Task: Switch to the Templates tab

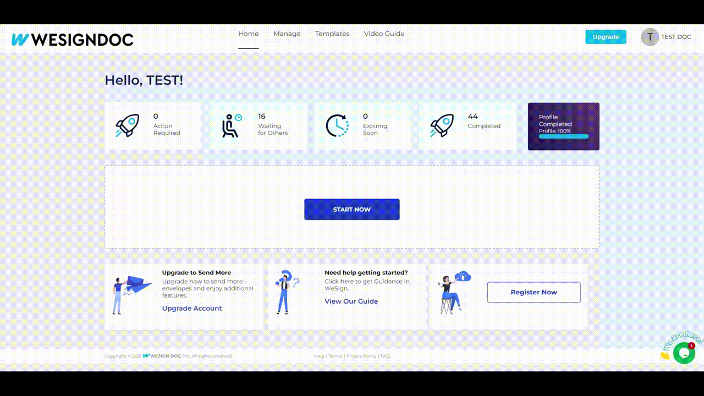Action: click(332, 34)
